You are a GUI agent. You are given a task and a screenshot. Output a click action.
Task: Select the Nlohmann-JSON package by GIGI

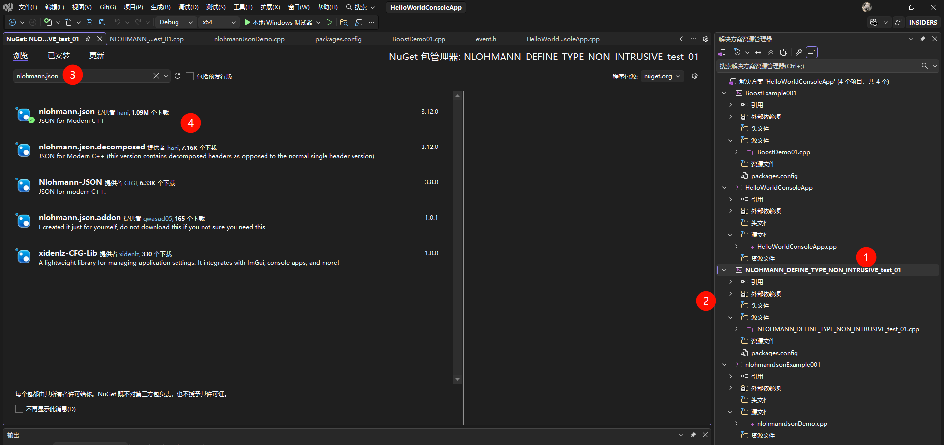click(229, 187)
